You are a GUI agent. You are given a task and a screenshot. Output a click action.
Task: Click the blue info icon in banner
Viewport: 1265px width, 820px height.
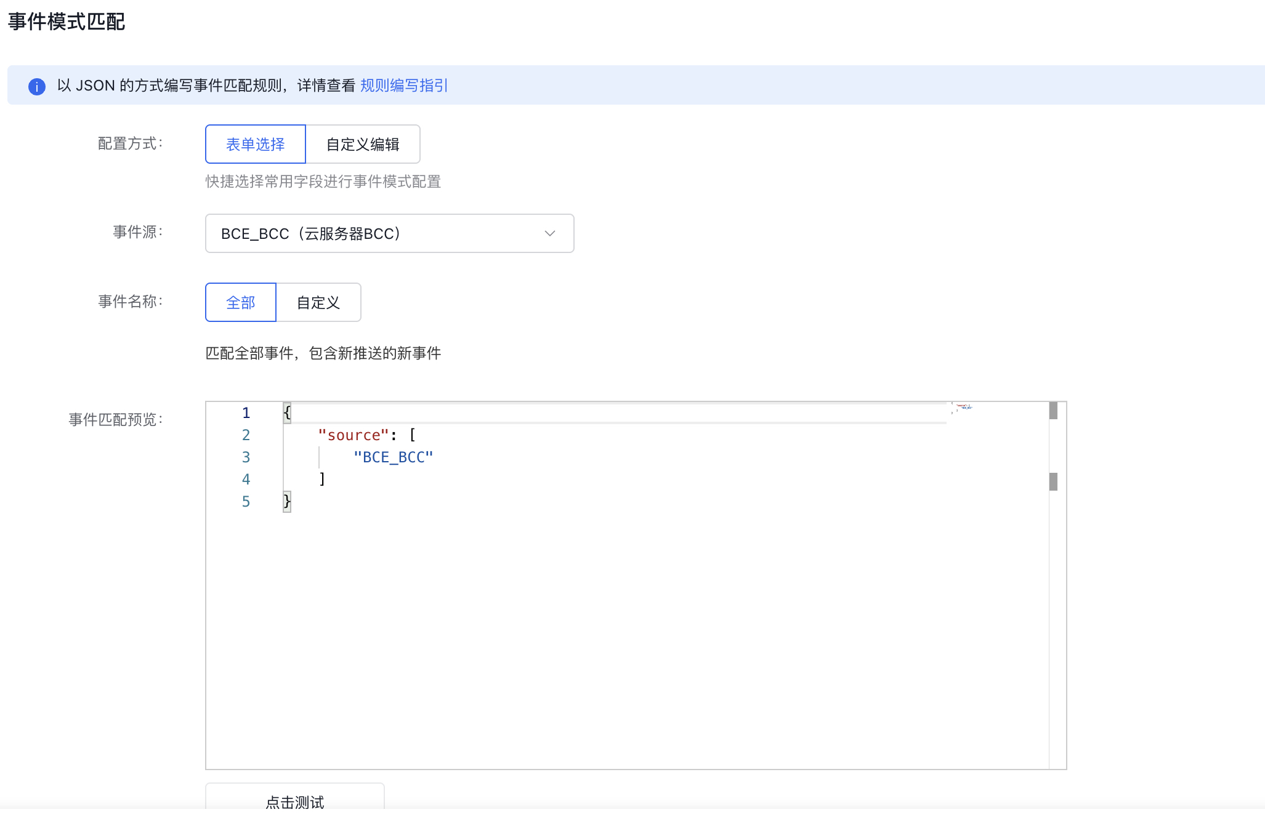37,86
